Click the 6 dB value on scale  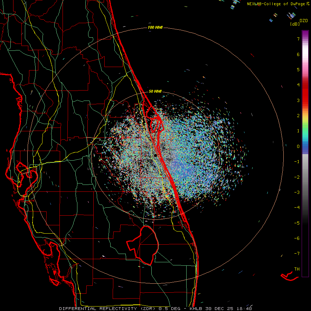pyautogui.click(x=298, y=54)
